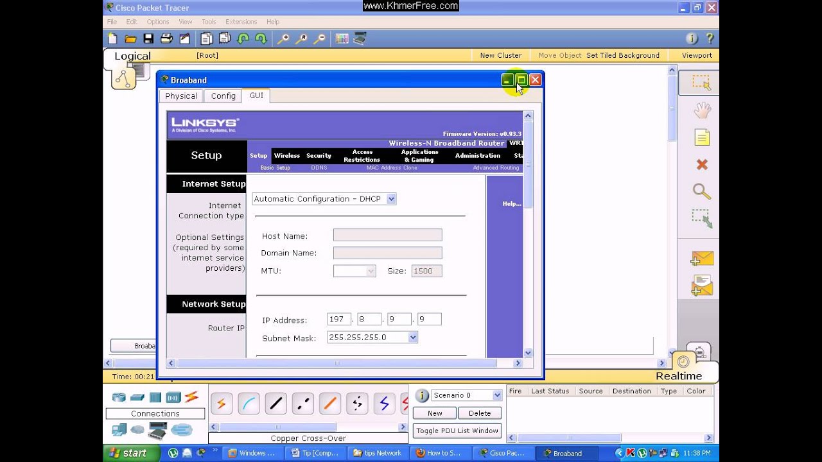Open the Activity Wizard toolbar icon
Image resolution: width=822 pixels, height=462 pixels.
[x=185, y=38]
